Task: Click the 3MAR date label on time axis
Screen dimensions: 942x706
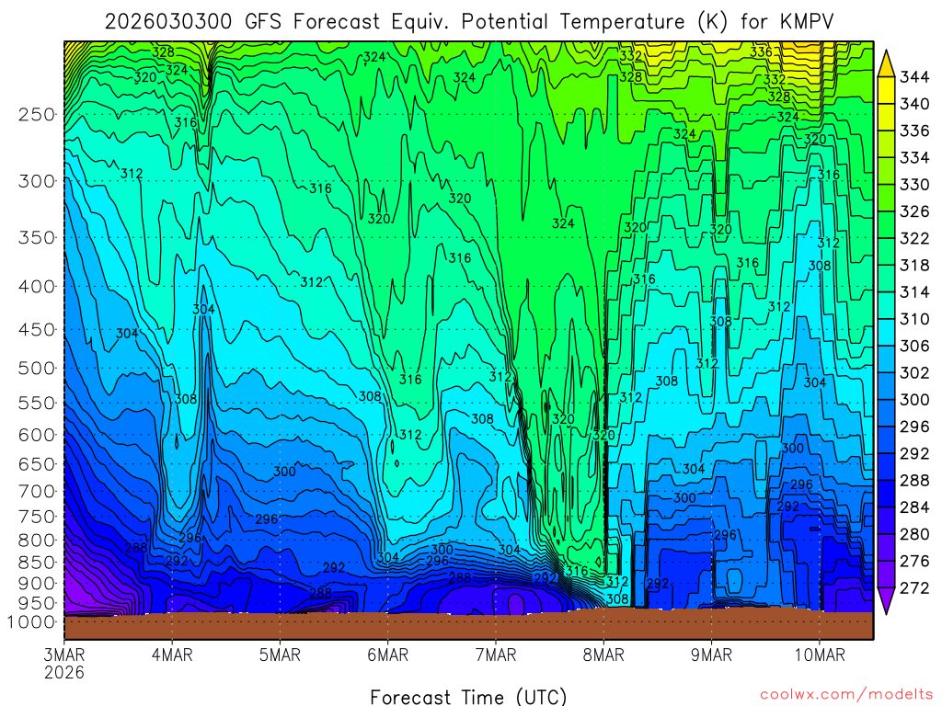Action: [x=64, y=655]
